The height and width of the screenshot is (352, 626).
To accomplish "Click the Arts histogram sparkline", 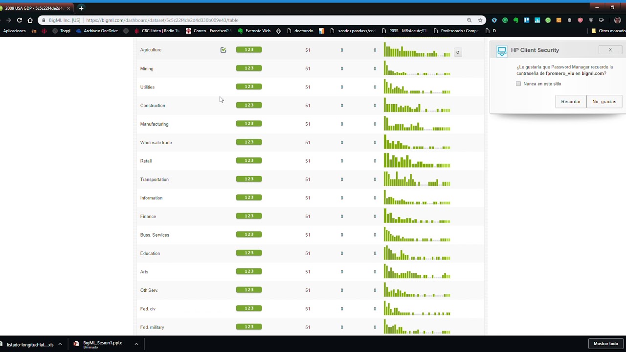I will coord(417,271).
